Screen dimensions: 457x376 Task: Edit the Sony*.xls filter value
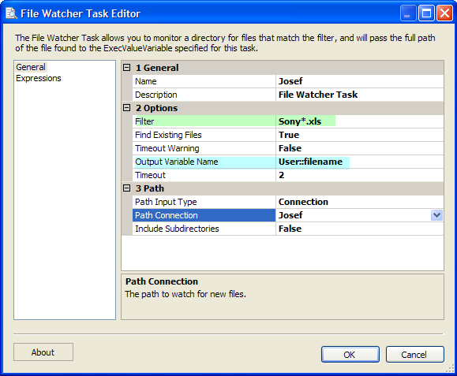click(x=360, y=121)
